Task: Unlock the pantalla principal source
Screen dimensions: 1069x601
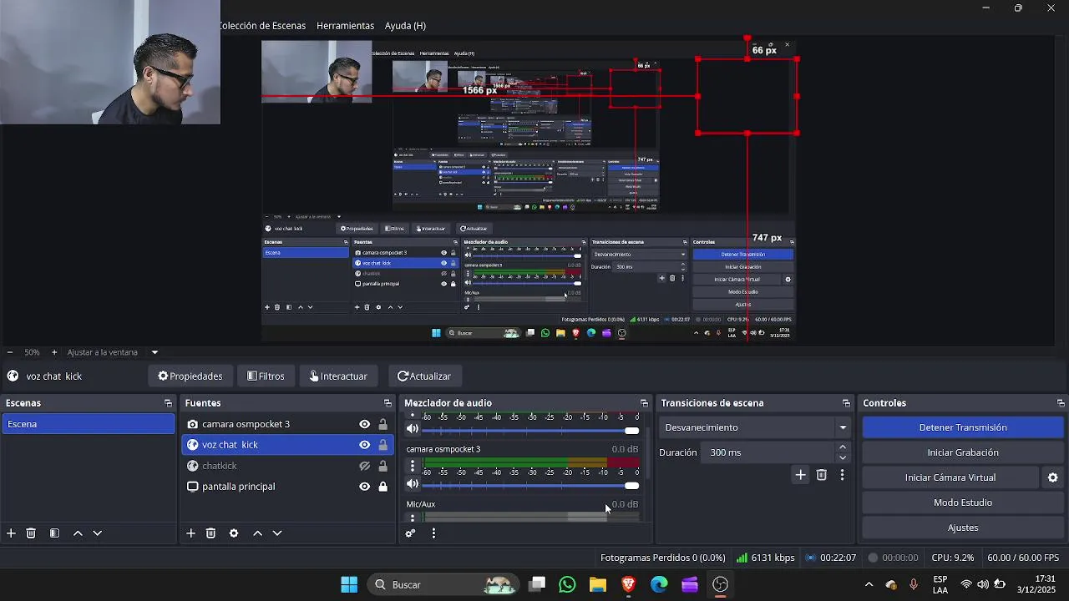Action: tap(383, 487)
